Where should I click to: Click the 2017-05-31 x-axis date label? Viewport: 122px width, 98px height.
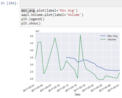coord(113,88)
